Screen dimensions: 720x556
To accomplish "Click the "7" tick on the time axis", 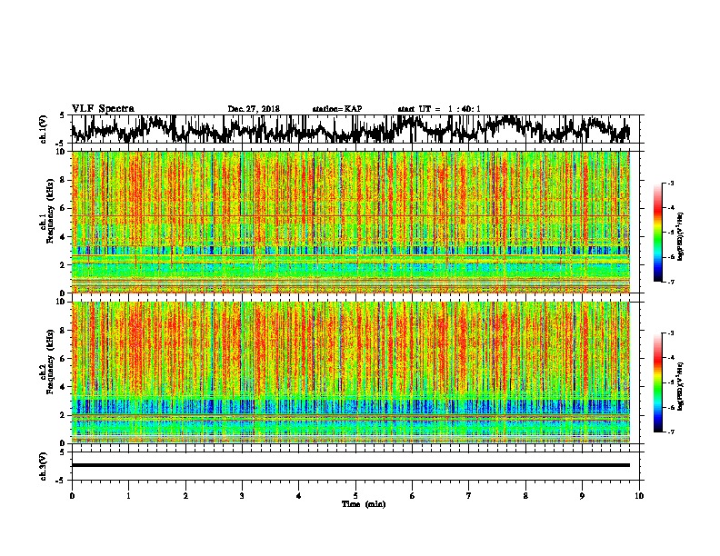I will [x=469, y=496].
